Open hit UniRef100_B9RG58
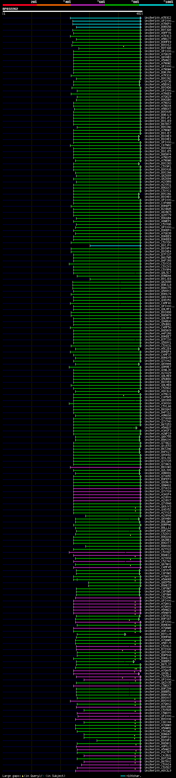This screenshot has height=778, width=176. pos(158,27)
